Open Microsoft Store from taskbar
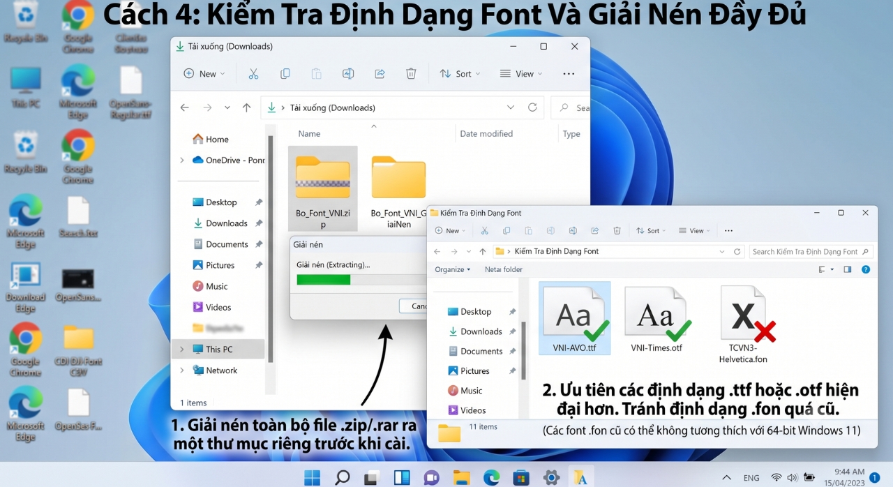Viewport: 893px width, 487px height. click(x=521, y=477)
